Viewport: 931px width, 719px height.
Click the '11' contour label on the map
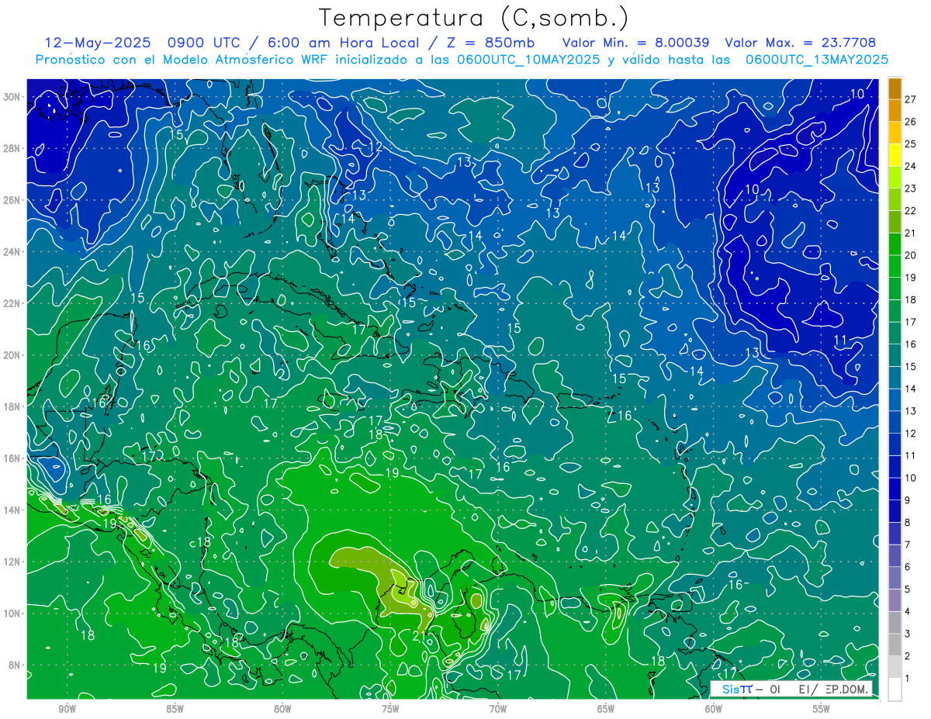click(x=840, y=340)
